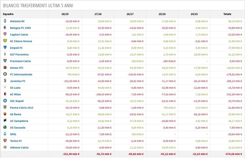Click the Parma Calcio 1913 crest icon

5,107
